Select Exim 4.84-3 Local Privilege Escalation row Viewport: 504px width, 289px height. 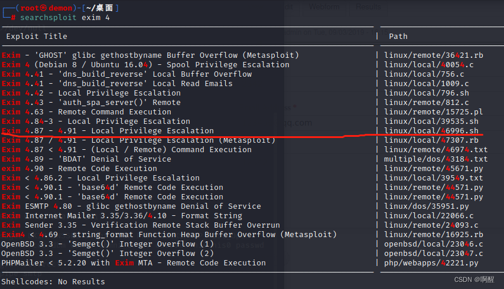pos(96,121)
